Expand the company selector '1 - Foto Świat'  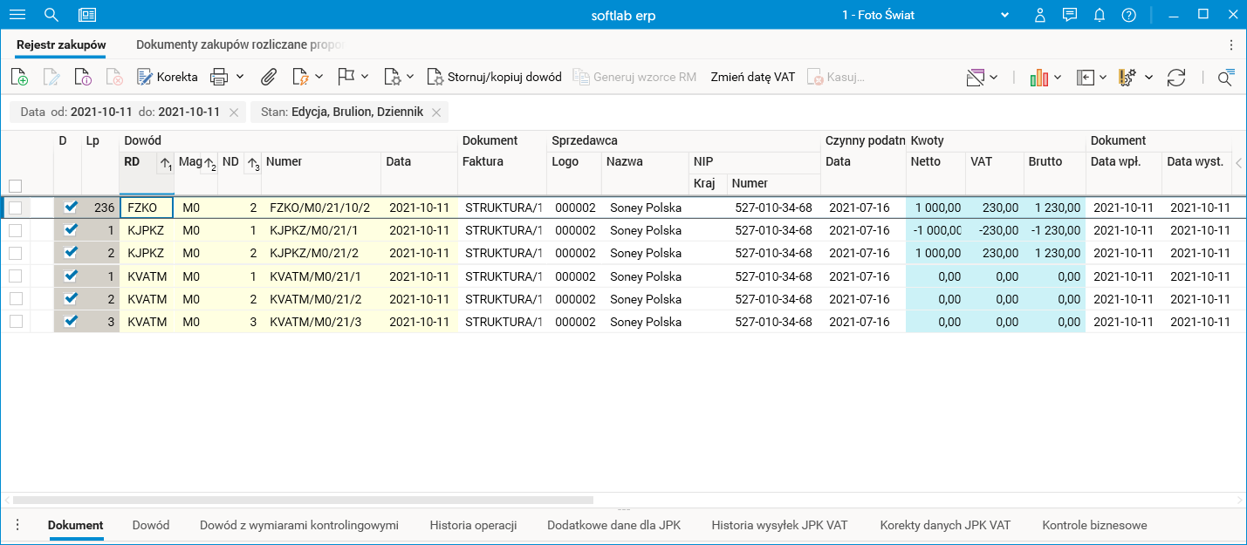pyautogui.click(x=1004, y=15)
